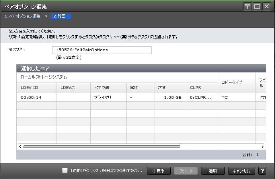Select the 00:00:14 LDEV ID cell

click(37, 98)
